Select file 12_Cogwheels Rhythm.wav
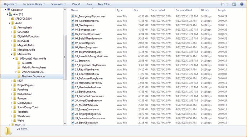This screenshot has width=247, height=137. 91,65
